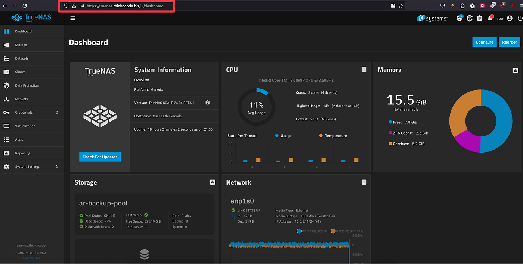Click the Virtualization laptop icon
The width and height of the screenshot is (523, 264).
click(x=6, y=126)
